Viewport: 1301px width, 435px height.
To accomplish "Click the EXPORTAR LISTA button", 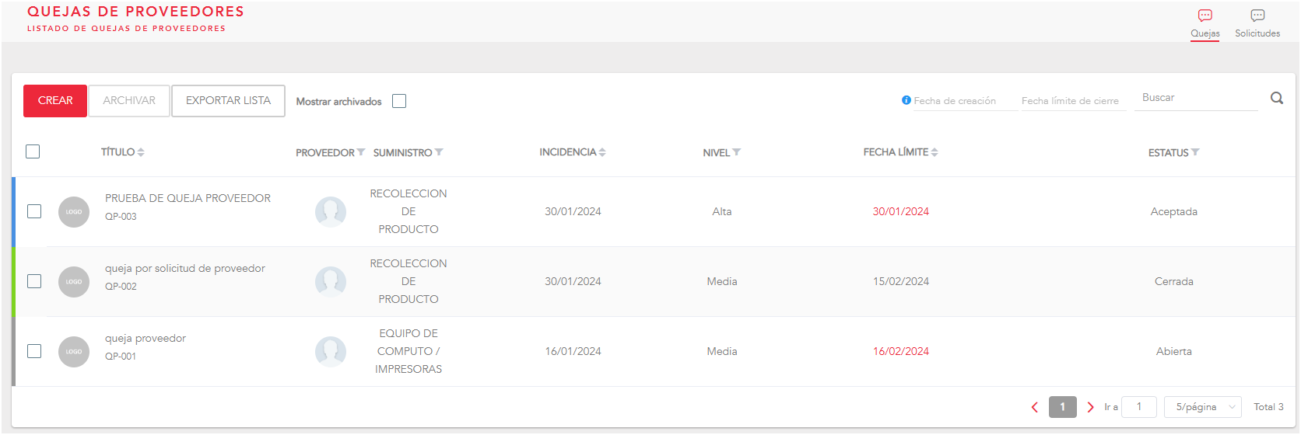I will pos(228,101).
